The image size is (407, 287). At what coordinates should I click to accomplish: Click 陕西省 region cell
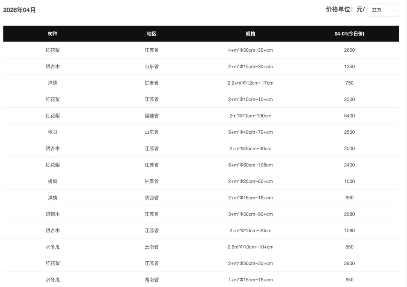point(151,198)
